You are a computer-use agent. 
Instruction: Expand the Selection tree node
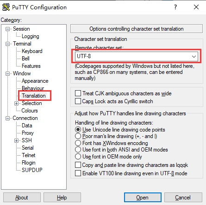tap(16, 103)
